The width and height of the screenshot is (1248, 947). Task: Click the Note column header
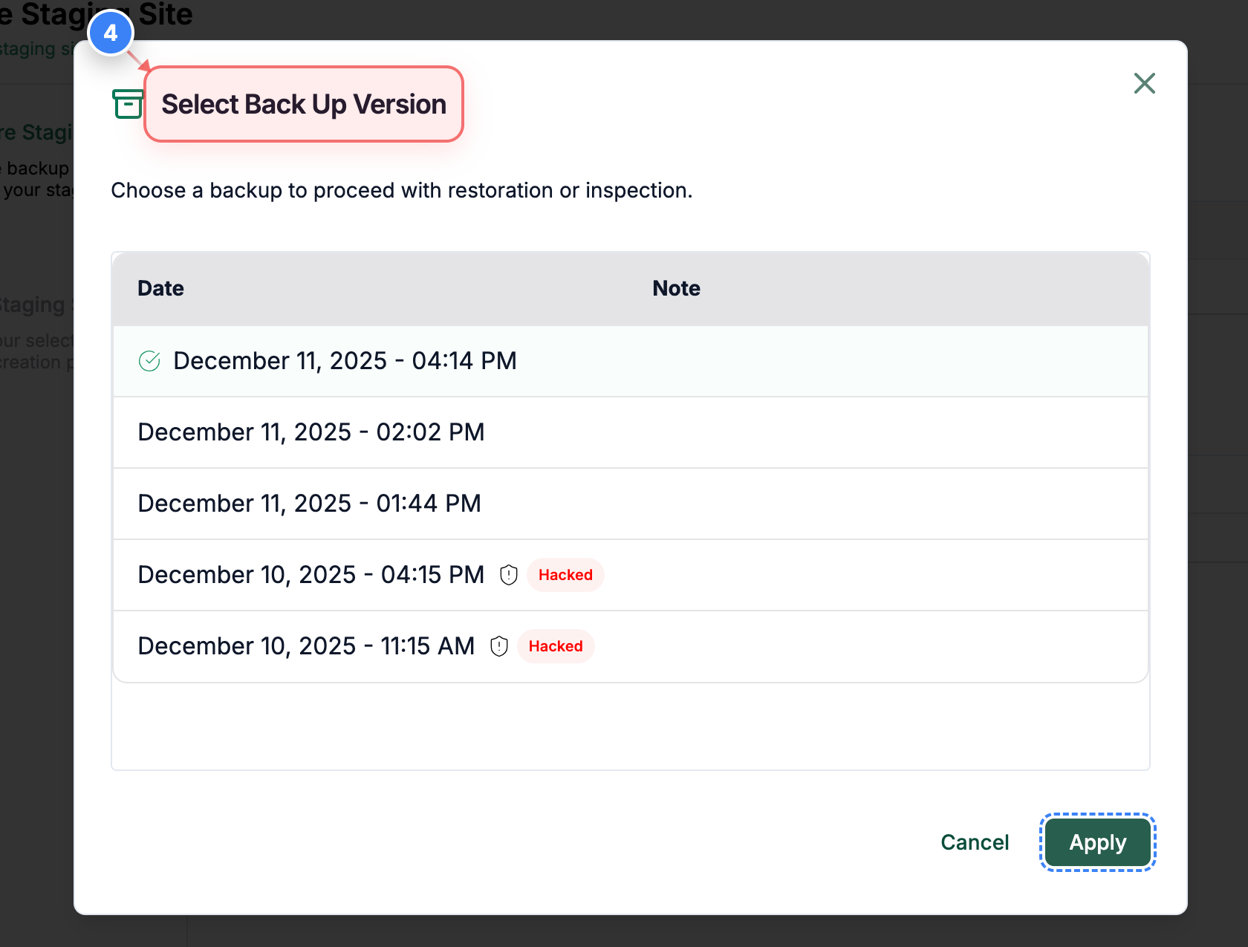point(675,288)
